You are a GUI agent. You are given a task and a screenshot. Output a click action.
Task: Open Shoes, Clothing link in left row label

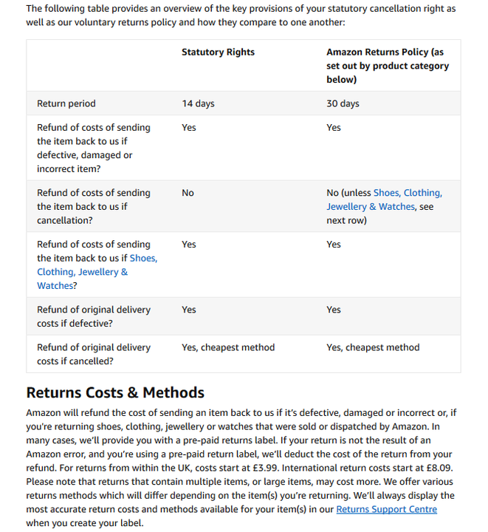pyautogui.click(x=143, y=258)
